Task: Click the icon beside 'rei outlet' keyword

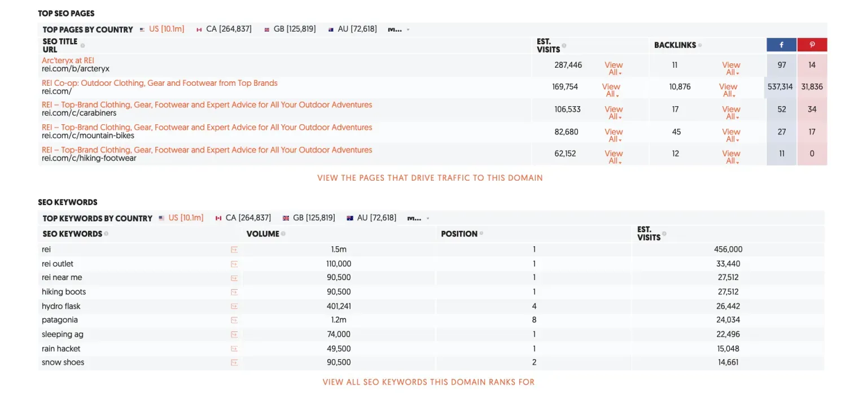Action: coord(234,264)
